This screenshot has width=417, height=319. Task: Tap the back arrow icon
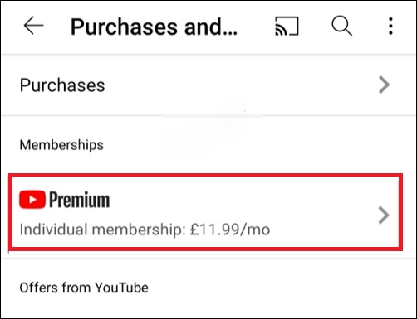click(x=33, y=26)
